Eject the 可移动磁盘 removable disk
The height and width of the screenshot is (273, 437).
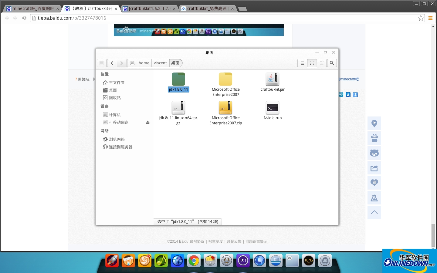coord(148,122)
